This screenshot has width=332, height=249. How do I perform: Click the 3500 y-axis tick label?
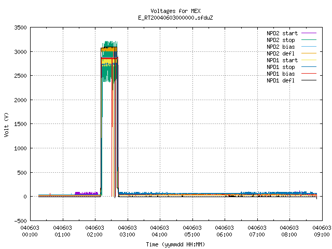[20, 27]
